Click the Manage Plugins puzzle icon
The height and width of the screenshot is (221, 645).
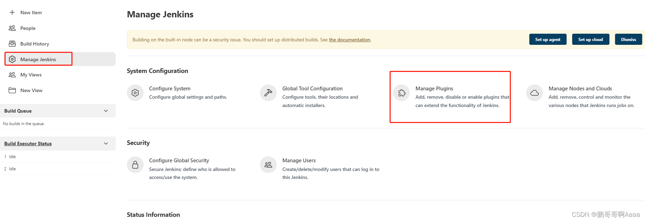[401, 93]
